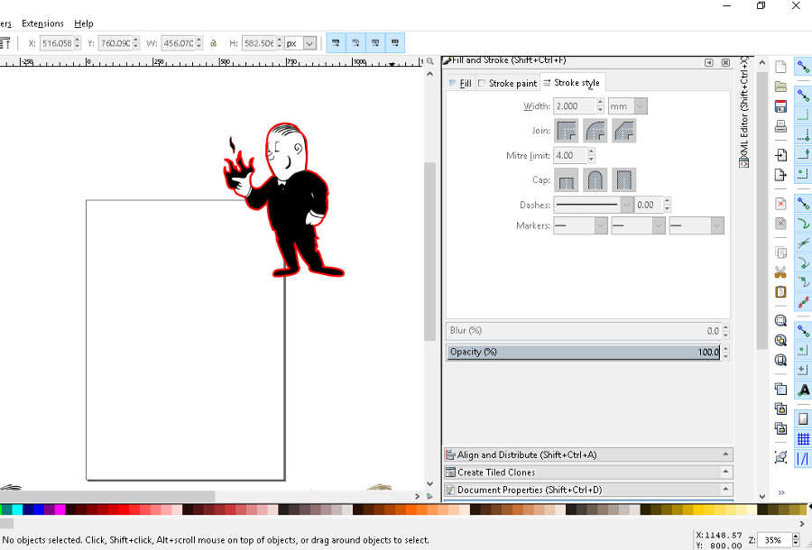Group selected objects icon
The image size is (812, 550).
pyautogui.click(x=780, y=457)
